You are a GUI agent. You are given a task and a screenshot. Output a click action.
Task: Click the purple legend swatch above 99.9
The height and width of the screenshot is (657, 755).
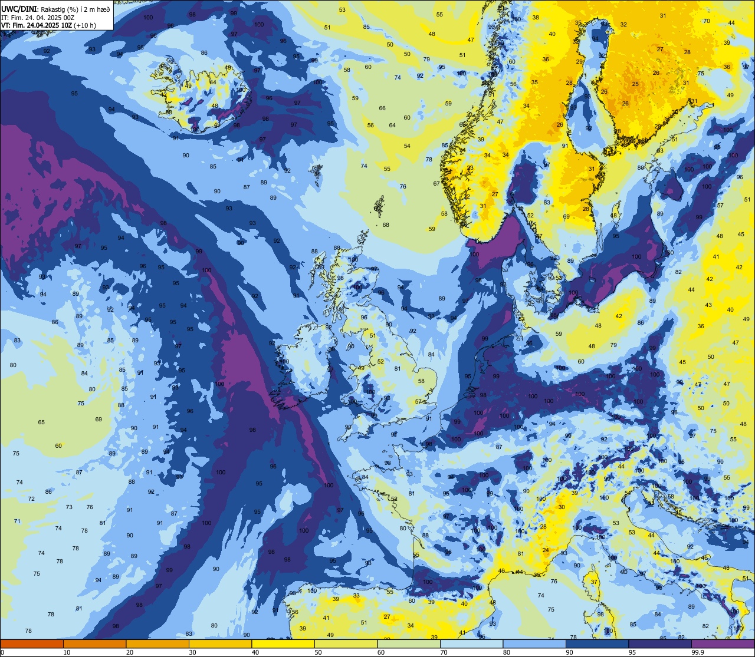[x=723, y=644]
